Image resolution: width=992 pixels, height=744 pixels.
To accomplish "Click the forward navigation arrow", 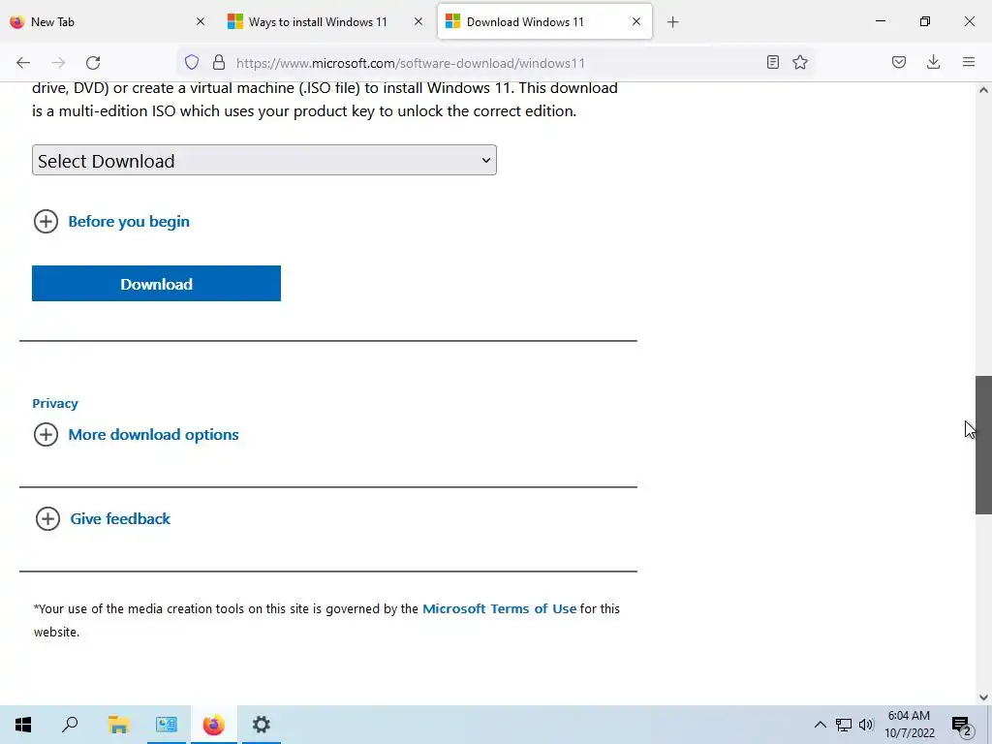I will click(x=58, y=63).
